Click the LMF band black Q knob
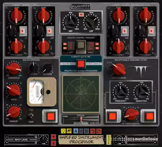The width and height of the screenshot is (162, 147). coord(38,31)
